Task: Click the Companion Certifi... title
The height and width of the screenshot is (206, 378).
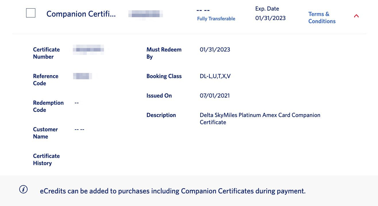Action: tap(81, 14)
